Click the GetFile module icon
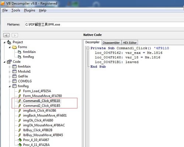This screenshot has width=184, height=147. (x=14, y=76)
